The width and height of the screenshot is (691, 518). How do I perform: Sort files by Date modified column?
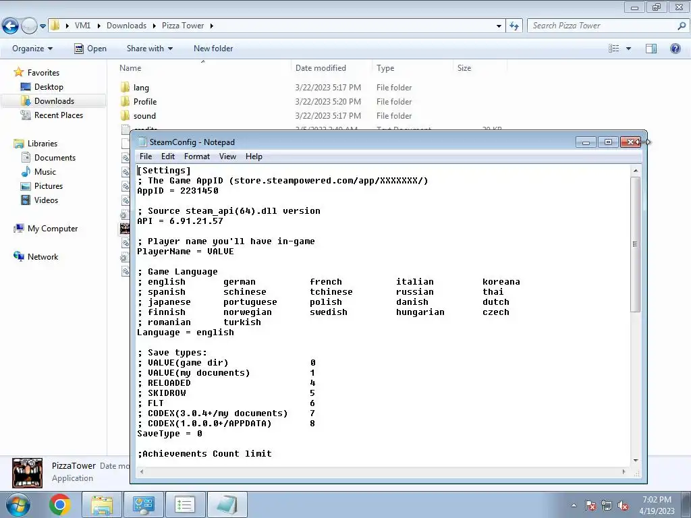tap(321, 68)
